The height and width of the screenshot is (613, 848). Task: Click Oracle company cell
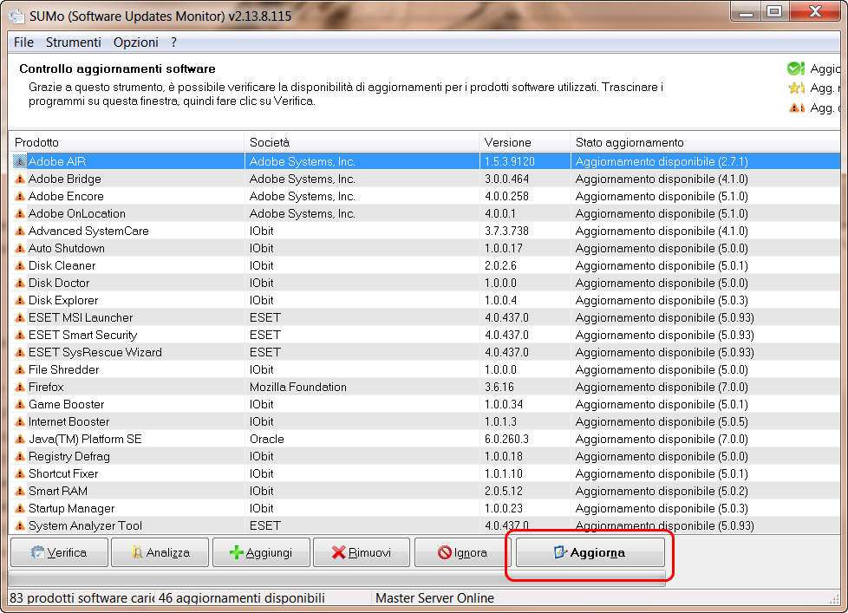point(266,439)
